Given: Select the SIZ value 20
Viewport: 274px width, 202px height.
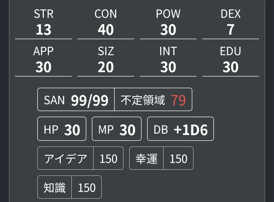Looking at the screenshot, I should pyautogui.click(x=106, y=67).
